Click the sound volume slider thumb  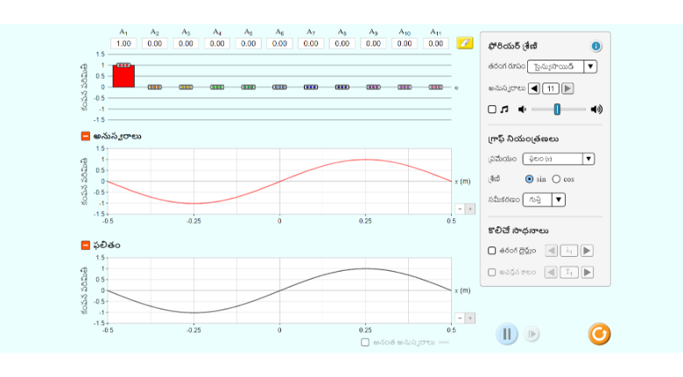(557, 110)
